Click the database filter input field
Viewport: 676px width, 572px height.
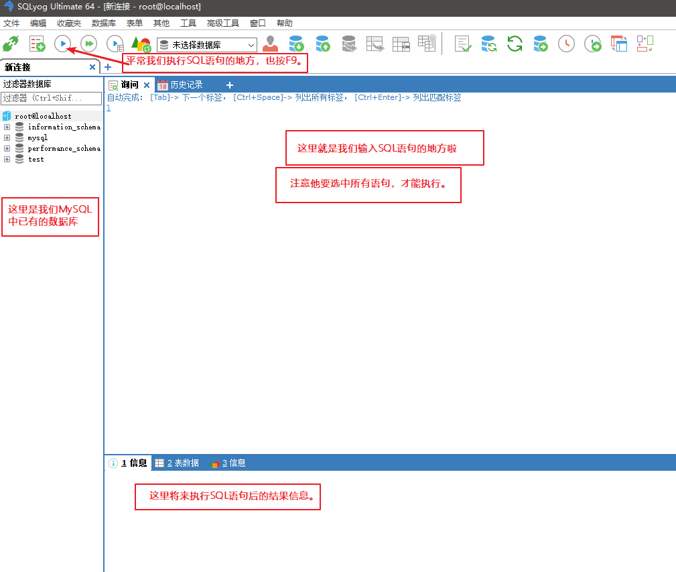(x=52, y=99)
